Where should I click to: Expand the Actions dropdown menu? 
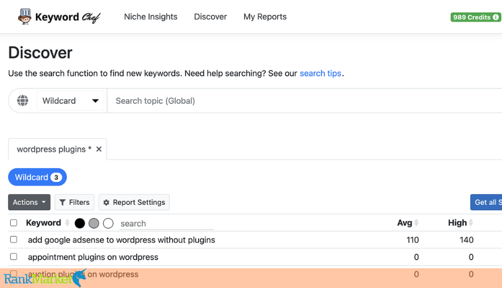point(29,202)
